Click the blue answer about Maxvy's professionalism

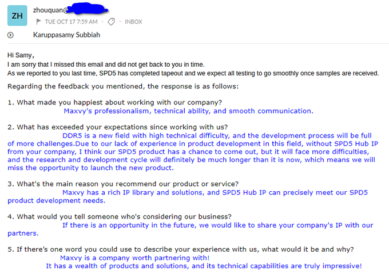coord(189,111)
